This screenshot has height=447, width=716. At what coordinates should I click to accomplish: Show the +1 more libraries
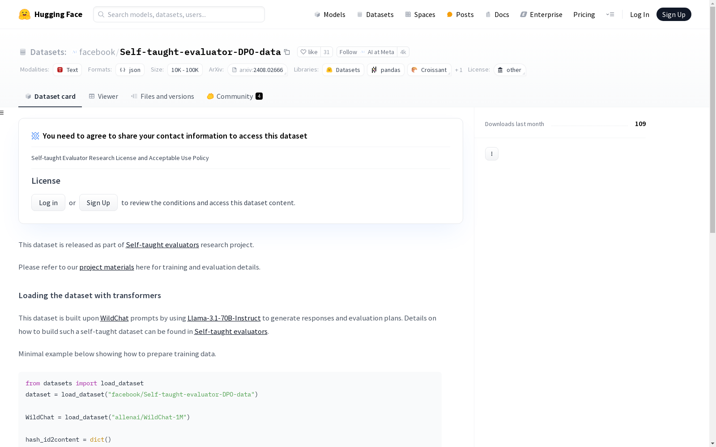coord(459,70)
